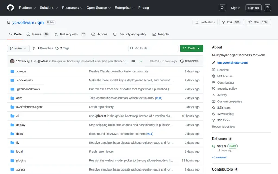
Task: Open the 330 forks link
Action: click(223, 120)
